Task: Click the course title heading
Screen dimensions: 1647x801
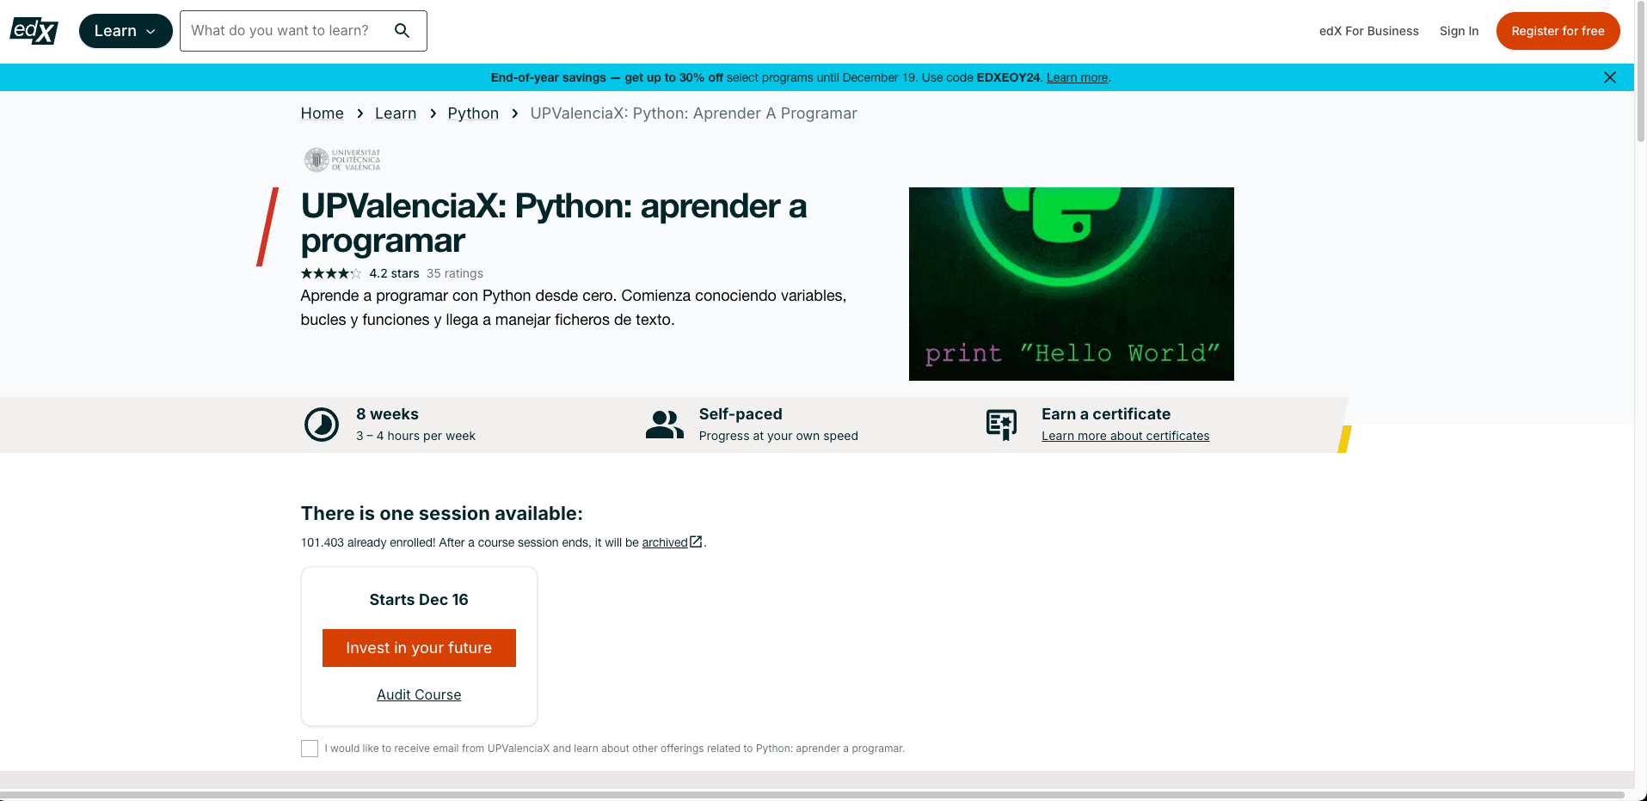Action: tap(554, 223)
